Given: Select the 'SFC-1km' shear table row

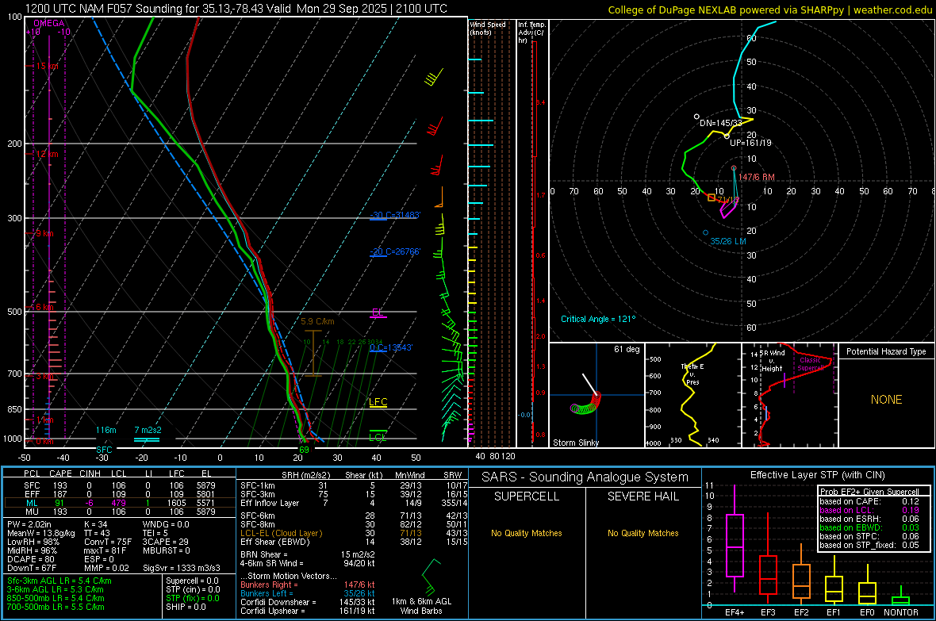Looking at the screenshot, I should click(354, 485).
